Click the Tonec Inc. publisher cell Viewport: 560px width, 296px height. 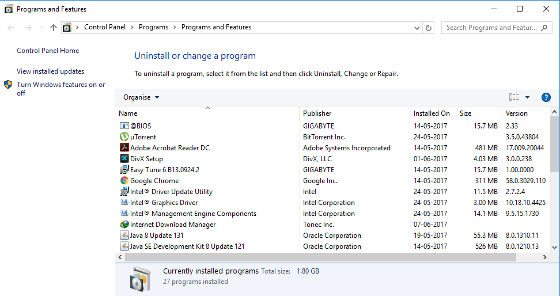click(319, 225)
